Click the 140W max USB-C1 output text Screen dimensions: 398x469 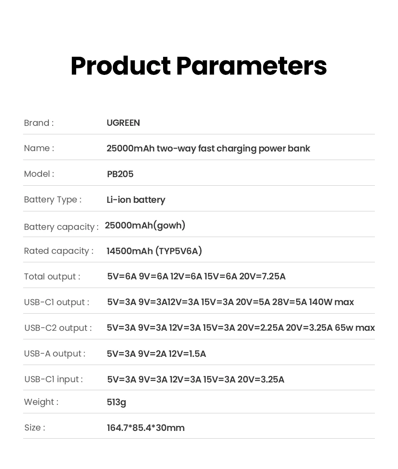pyautogui.click(x=331, y=302)
